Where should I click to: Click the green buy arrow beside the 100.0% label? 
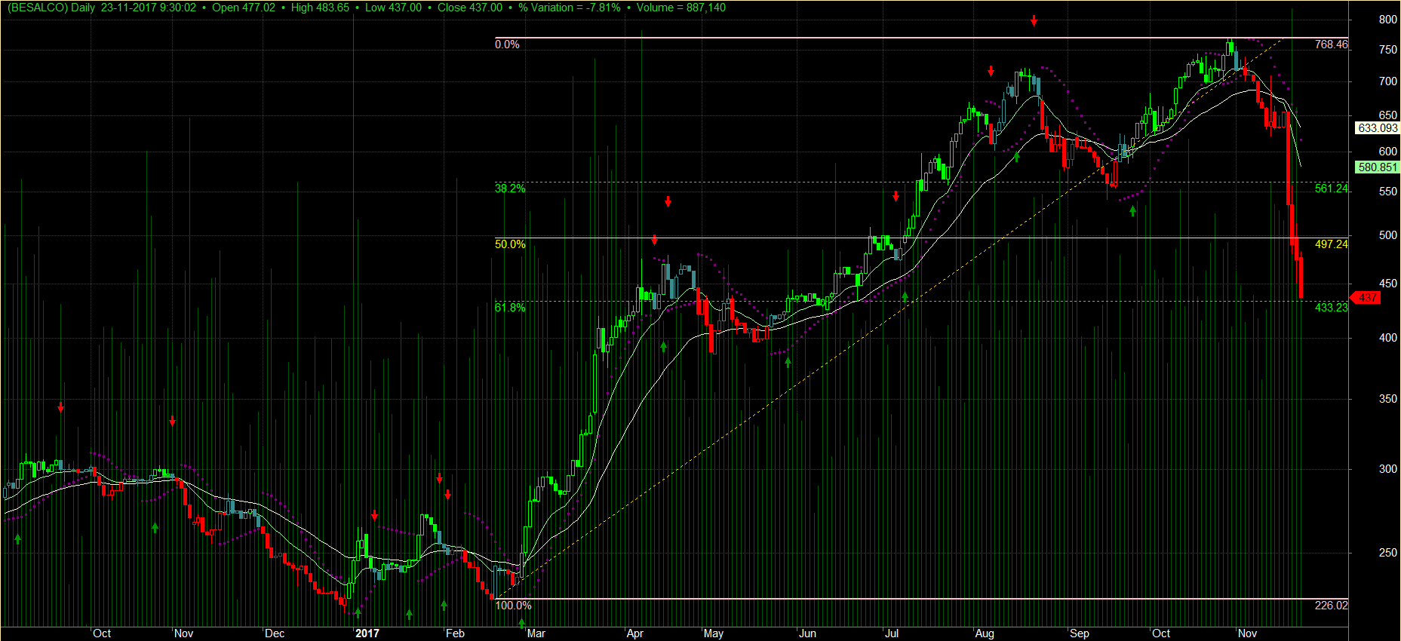(521, 624)
